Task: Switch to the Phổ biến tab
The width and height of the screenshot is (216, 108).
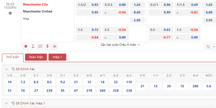Action: [13, 57]
